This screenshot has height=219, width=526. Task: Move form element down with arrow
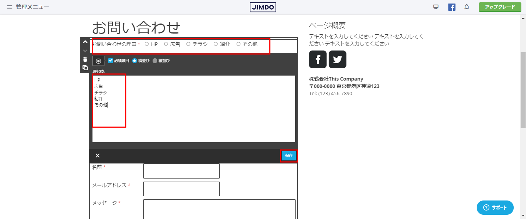[x=85, y=51]
